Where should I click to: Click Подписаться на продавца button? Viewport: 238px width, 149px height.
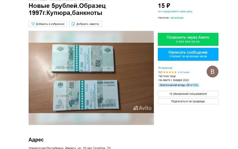click(x=188, y=101)
